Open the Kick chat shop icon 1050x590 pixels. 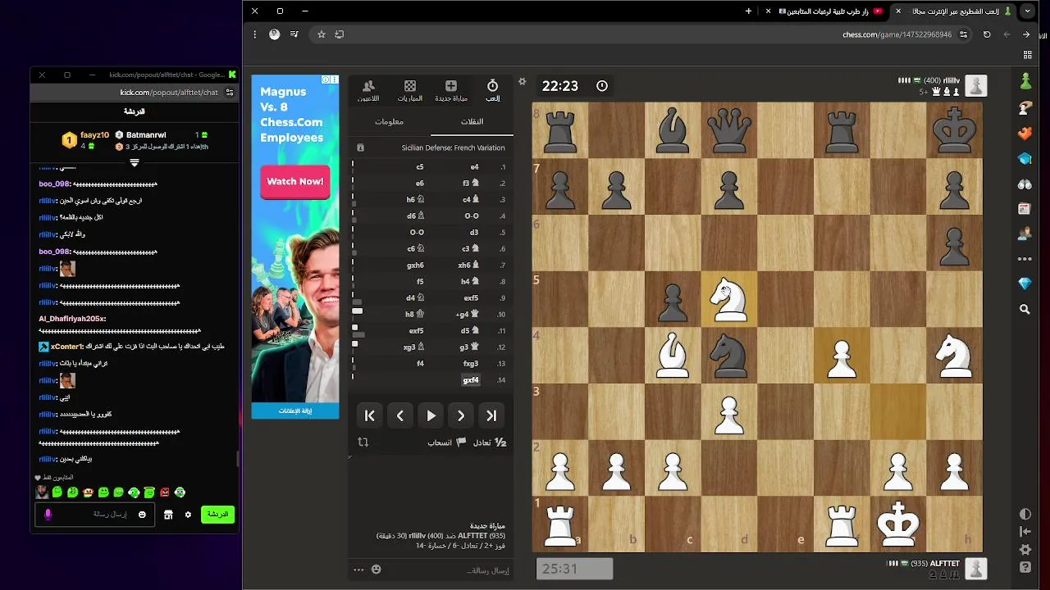(x=168, y=515)
